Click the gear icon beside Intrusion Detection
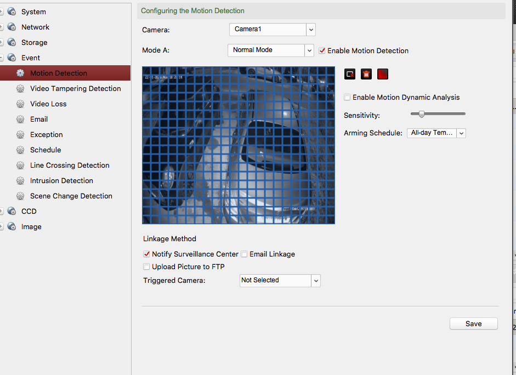 click(x=20, y=180)
